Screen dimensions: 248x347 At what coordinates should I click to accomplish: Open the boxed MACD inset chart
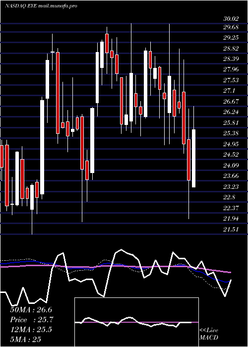(x=136, y=322)
